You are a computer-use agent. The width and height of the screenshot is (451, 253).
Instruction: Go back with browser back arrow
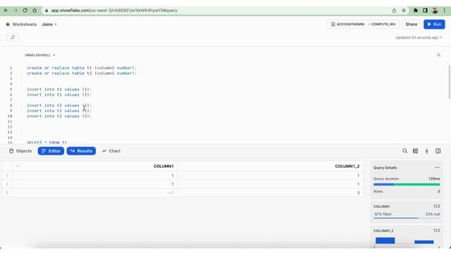coord(6,11)
